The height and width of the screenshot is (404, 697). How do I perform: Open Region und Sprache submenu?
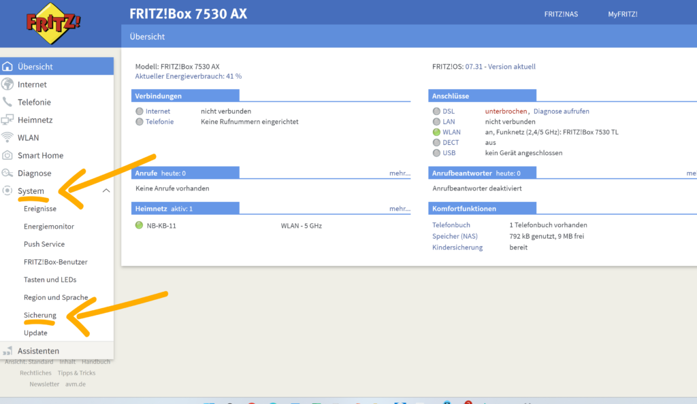click(56, 297)
